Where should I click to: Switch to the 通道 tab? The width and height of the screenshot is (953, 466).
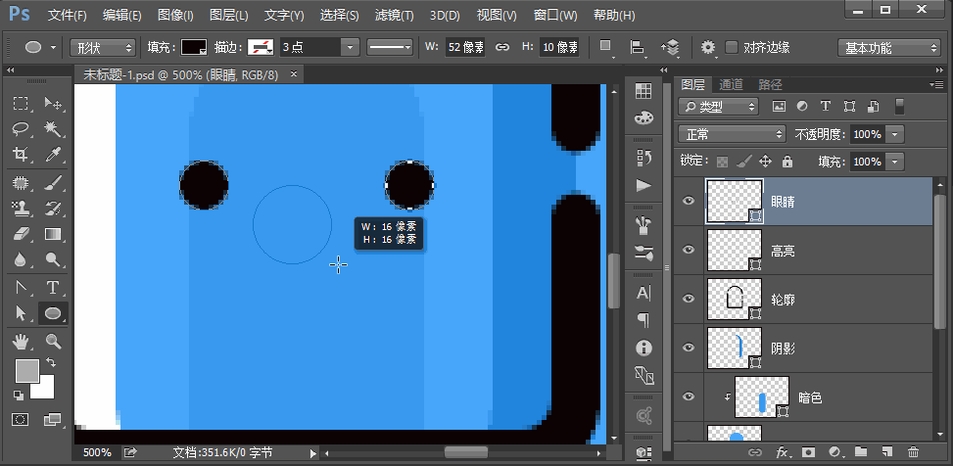tap(731, 85)
